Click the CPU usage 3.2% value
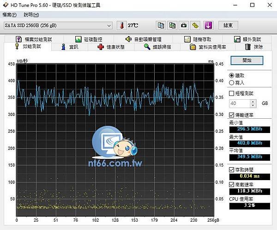The width and height of the screenshot is (277, 230). (x=249, y=206)
